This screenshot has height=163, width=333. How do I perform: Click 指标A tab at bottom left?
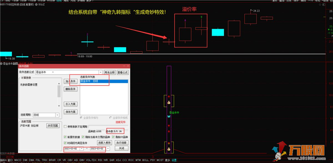click(x=3, y=160)
